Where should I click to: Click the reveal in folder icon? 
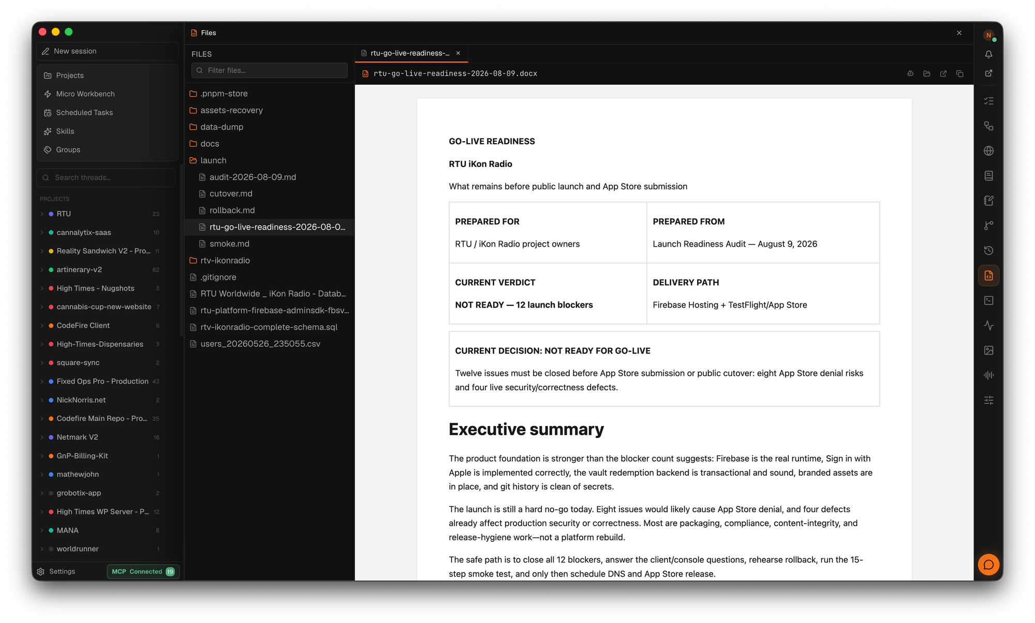927,73
